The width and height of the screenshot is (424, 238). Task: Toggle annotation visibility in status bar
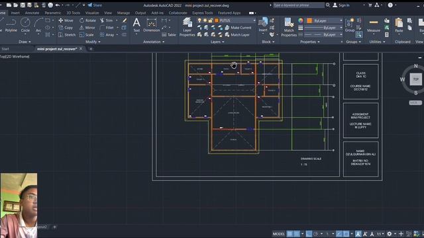coord(358,233)
